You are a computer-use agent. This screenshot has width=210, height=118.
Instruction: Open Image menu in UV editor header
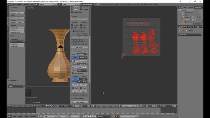(x=110, y=106)
